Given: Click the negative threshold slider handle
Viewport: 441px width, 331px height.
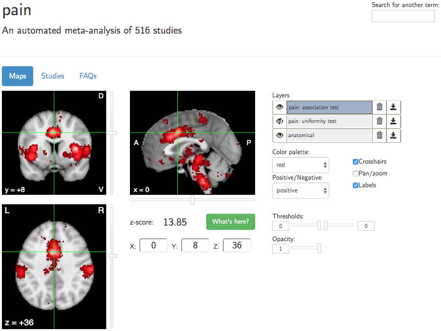Looking at the screenshot, I should (319, 226).
